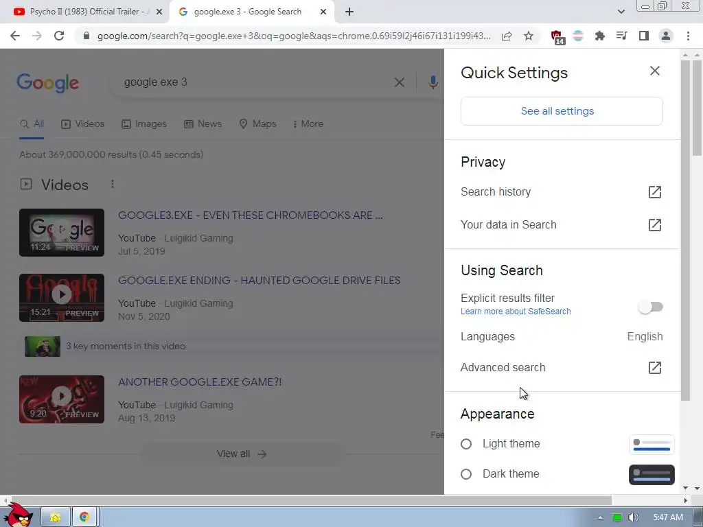Switch to the News results tab
This screenshot has width=703, height=527.
pyautogui.click(x=203, y=124)
